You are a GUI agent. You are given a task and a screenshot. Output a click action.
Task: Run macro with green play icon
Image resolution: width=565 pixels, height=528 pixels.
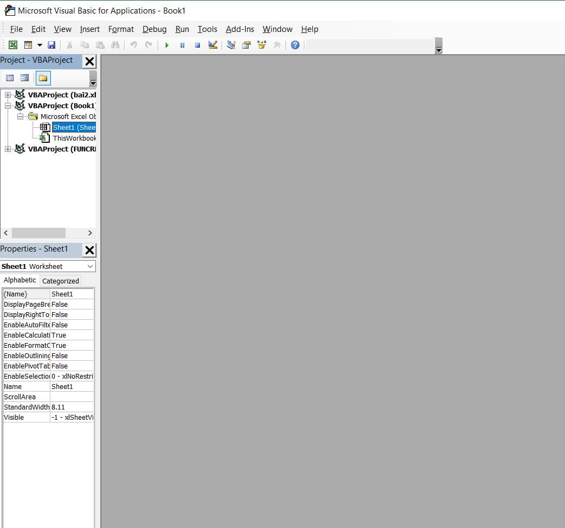pos(167,45)
